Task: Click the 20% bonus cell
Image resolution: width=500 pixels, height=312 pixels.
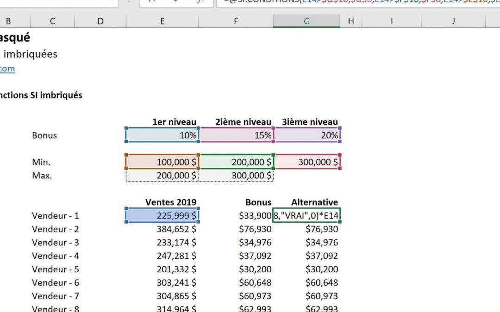Action: coord(307,135)
